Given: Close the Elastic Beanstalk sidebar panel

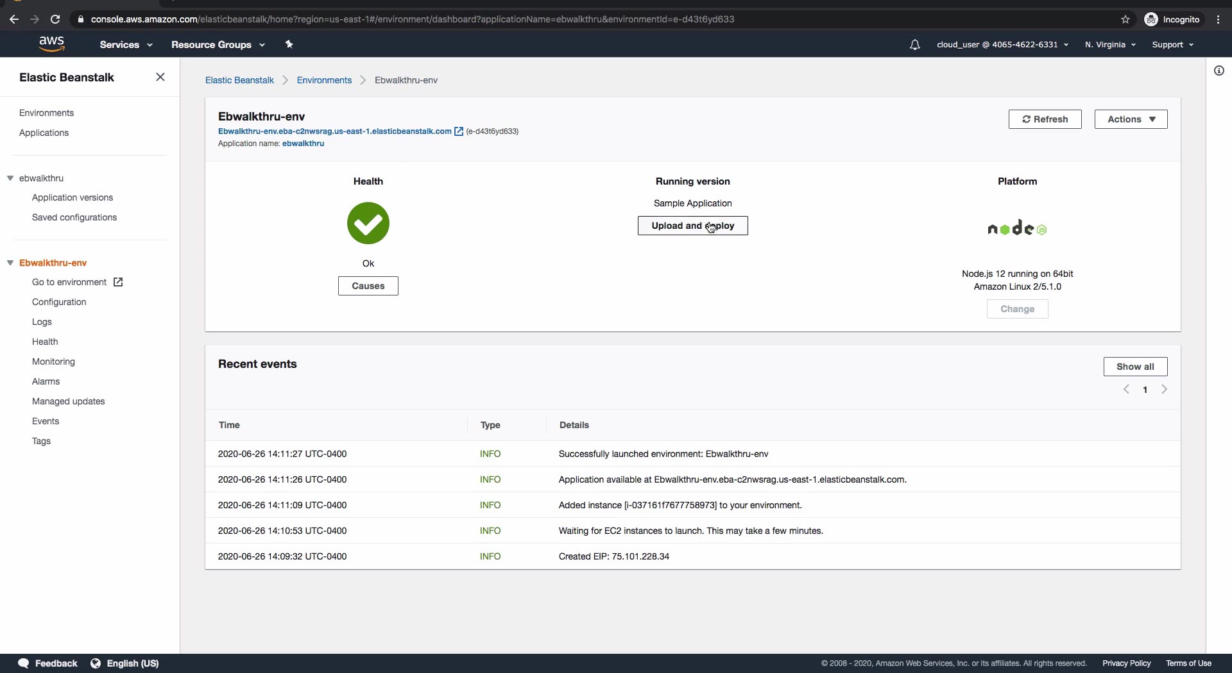Looking at the screenshot, I should (x=160, y=77).
